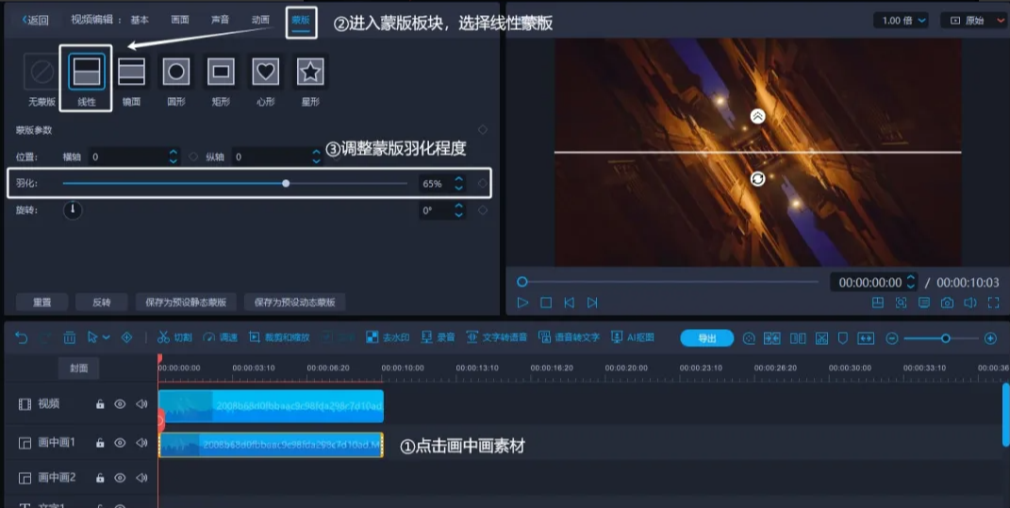
Task: Toggle visibility eye of 视频 track
Action: tap(120, 404)
